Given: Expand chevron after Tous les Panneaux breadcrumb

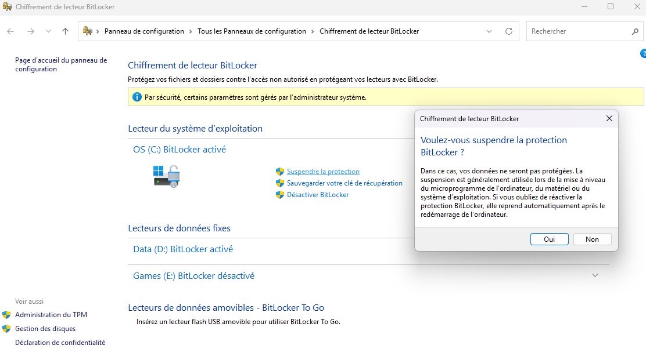Looking at the screenshot, I should [x=313, y=32].
